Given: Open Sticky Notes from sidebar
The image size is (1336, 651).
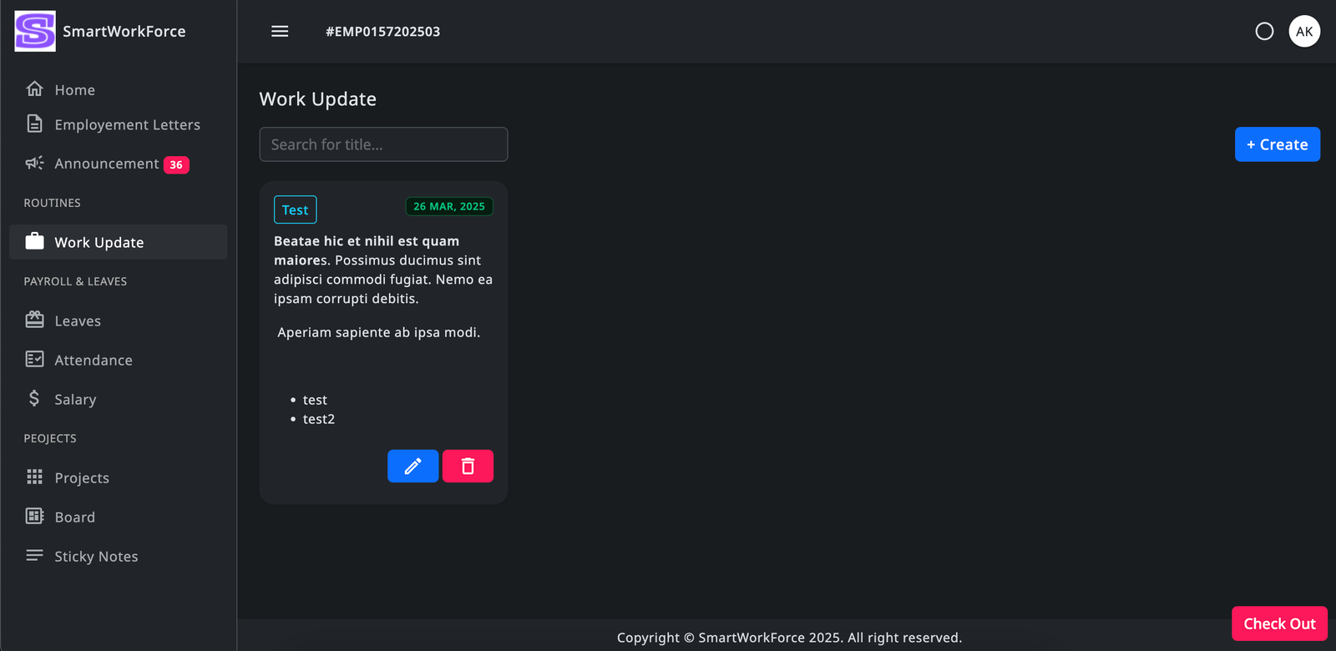Looking at the screenshot, I should coord(95,557).
